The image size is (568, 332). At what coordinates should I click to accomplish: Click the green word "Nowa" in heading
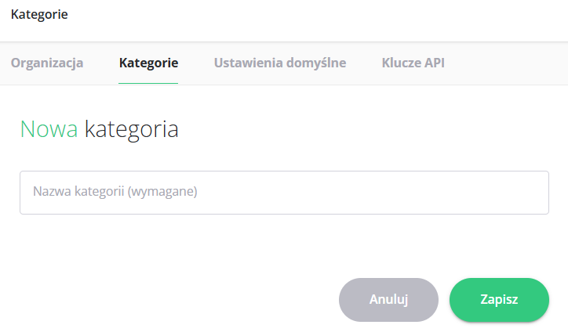point(49,129)
